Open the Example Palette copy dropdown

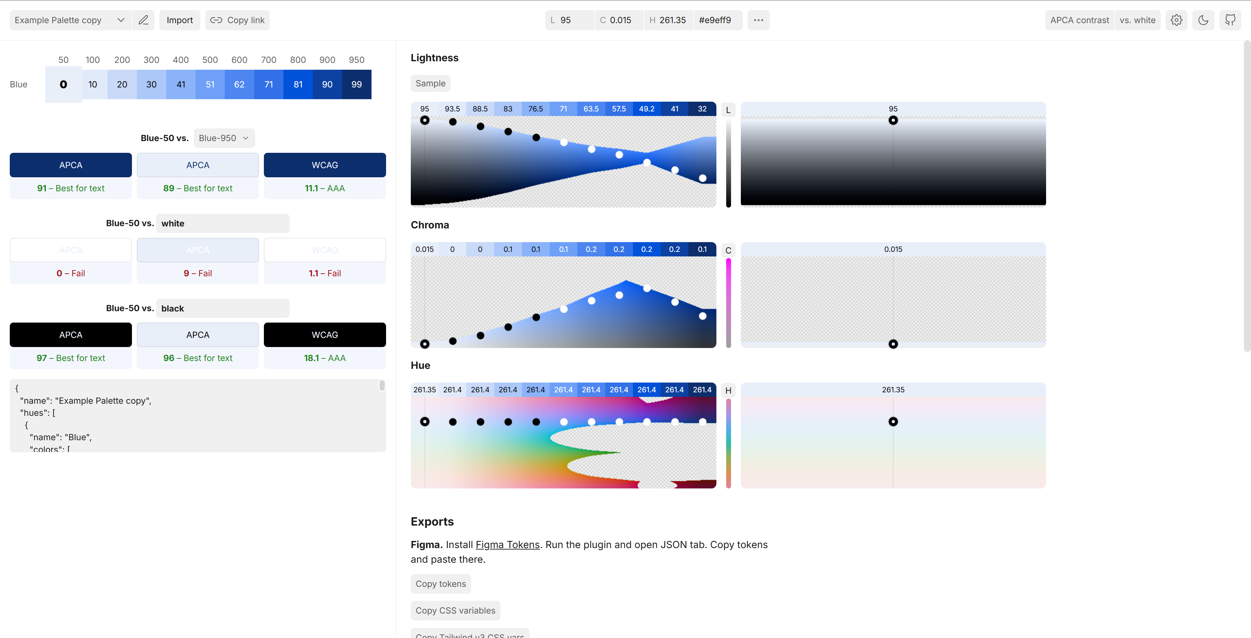(70, 20)
